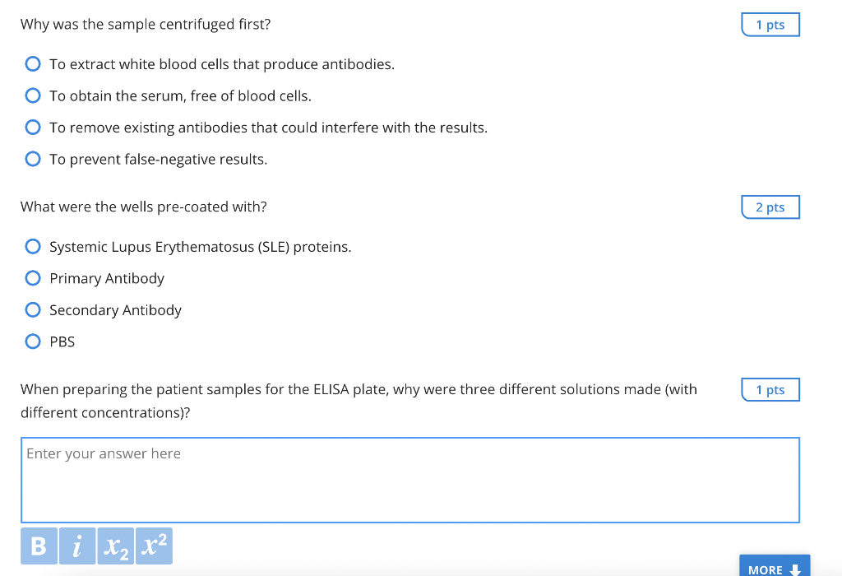Viewport: 842px width, 576px height.
Task: Select 'To extract white blood cells' option
Action: click(32, 63)
